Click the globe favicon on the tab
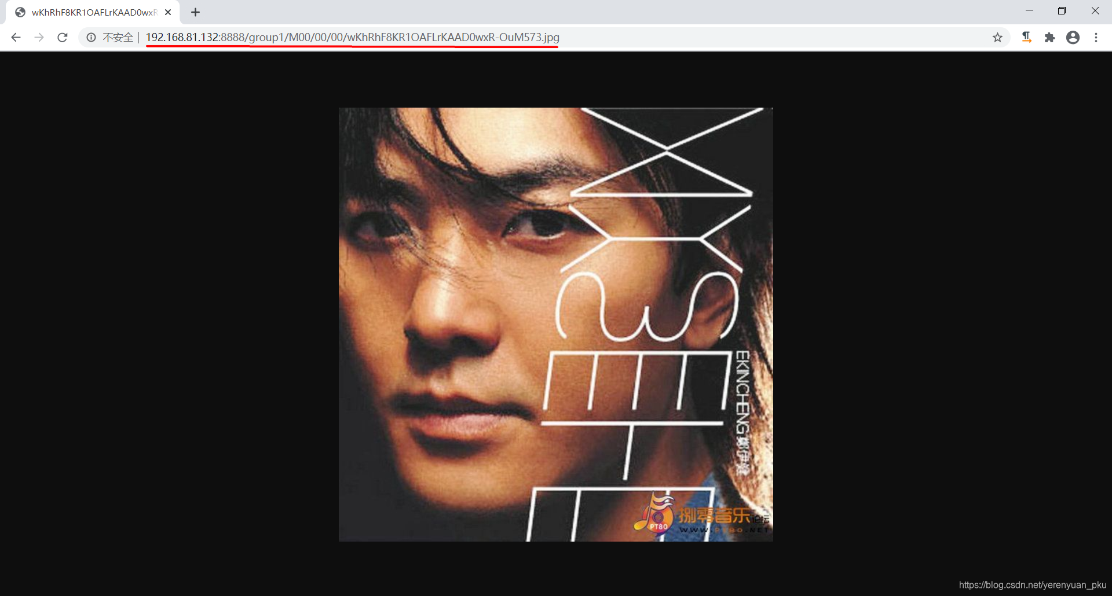The width and height of the screenshot is (1112, 596). point(20,12)
